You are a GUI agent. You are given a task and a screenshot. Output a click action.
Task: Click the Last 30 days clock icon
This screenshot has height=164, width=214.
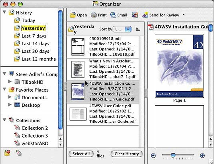click(x=17, y=51)
